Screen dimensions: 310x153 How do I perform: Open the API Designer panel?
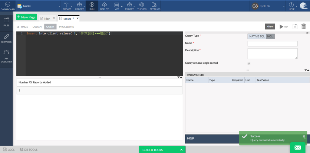[6, 57]
